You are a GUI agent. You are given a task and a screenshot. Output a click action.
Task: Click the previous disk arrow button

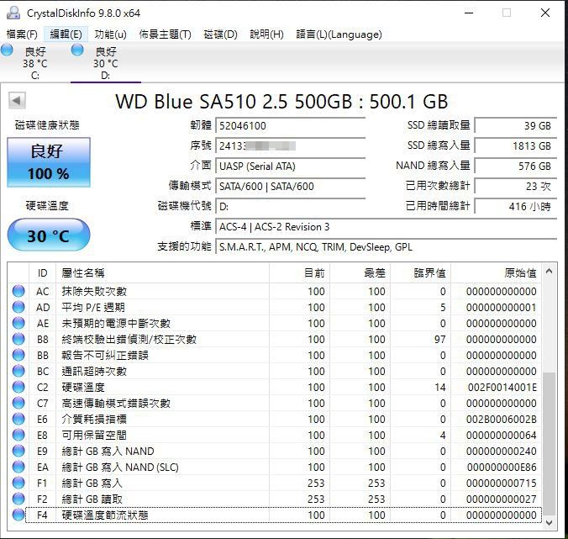pyautogui.click(x=16, y=101)
